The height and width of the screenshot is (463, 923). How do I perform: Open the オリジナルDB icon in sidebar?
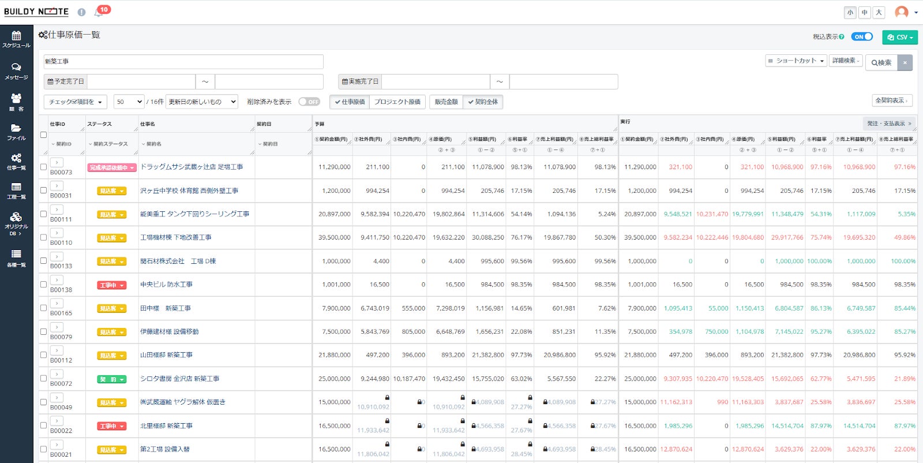(x=16, y=222)
